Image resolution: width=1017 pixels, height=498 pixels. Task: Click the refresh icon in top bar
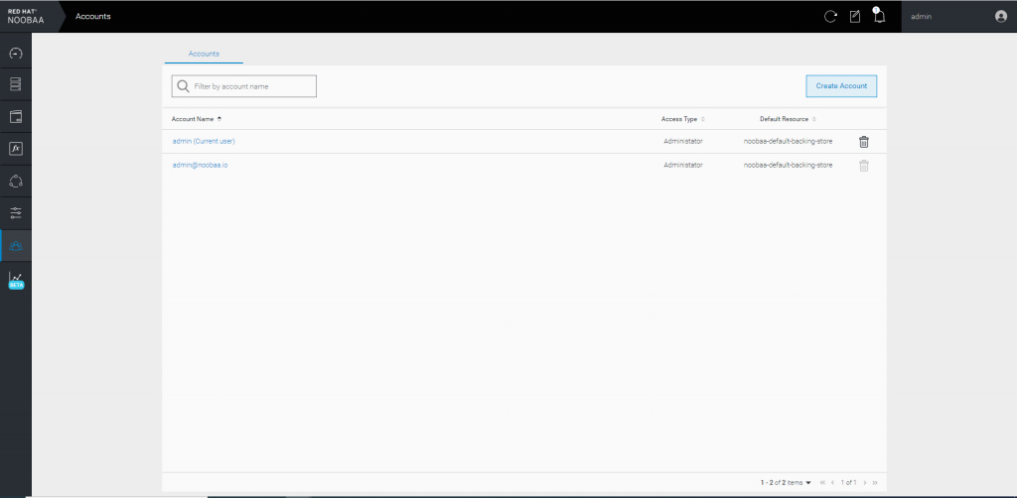coord(830,17)
